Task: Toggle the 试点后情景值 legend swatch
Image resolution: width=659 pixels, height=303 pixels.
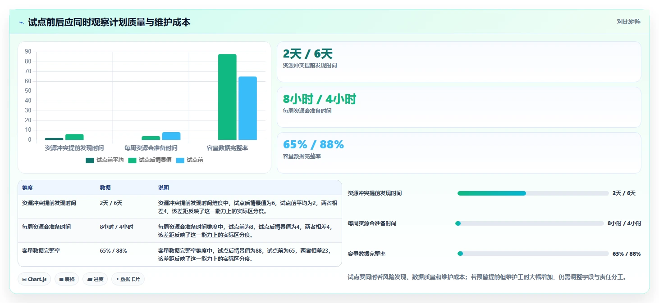Action: pos(132,160)
